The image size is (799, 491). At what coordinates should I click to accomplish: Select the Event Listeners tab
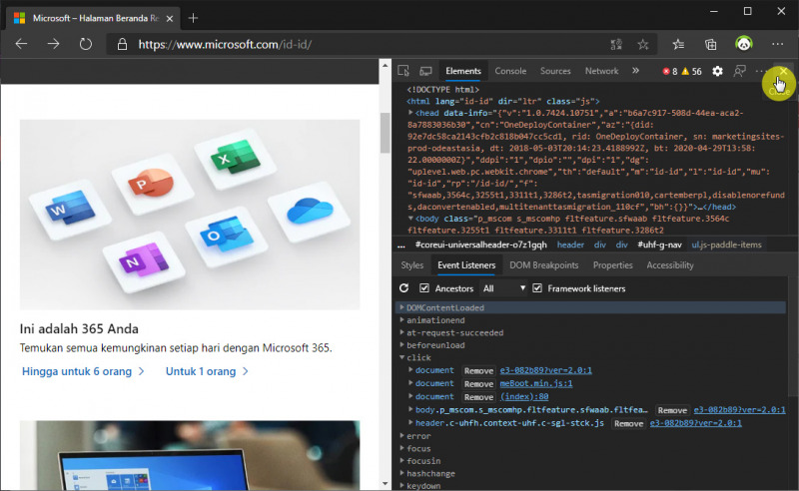466,265
